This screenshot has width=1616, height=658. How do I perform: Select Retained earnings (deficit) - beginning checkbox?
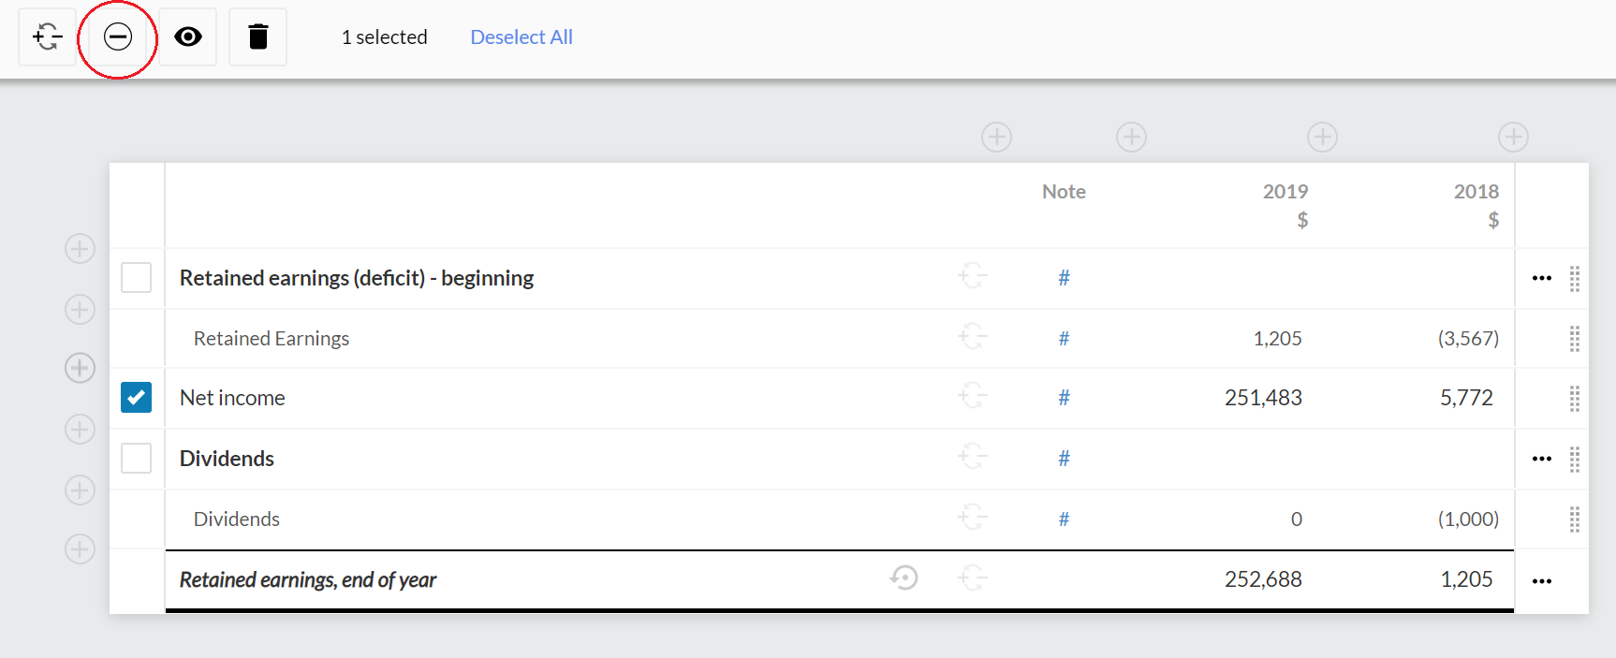pos(137,278)
